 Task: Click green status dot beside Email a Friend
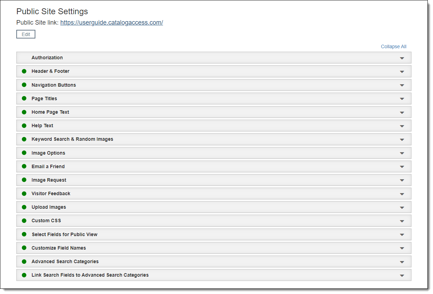(24, 166)
